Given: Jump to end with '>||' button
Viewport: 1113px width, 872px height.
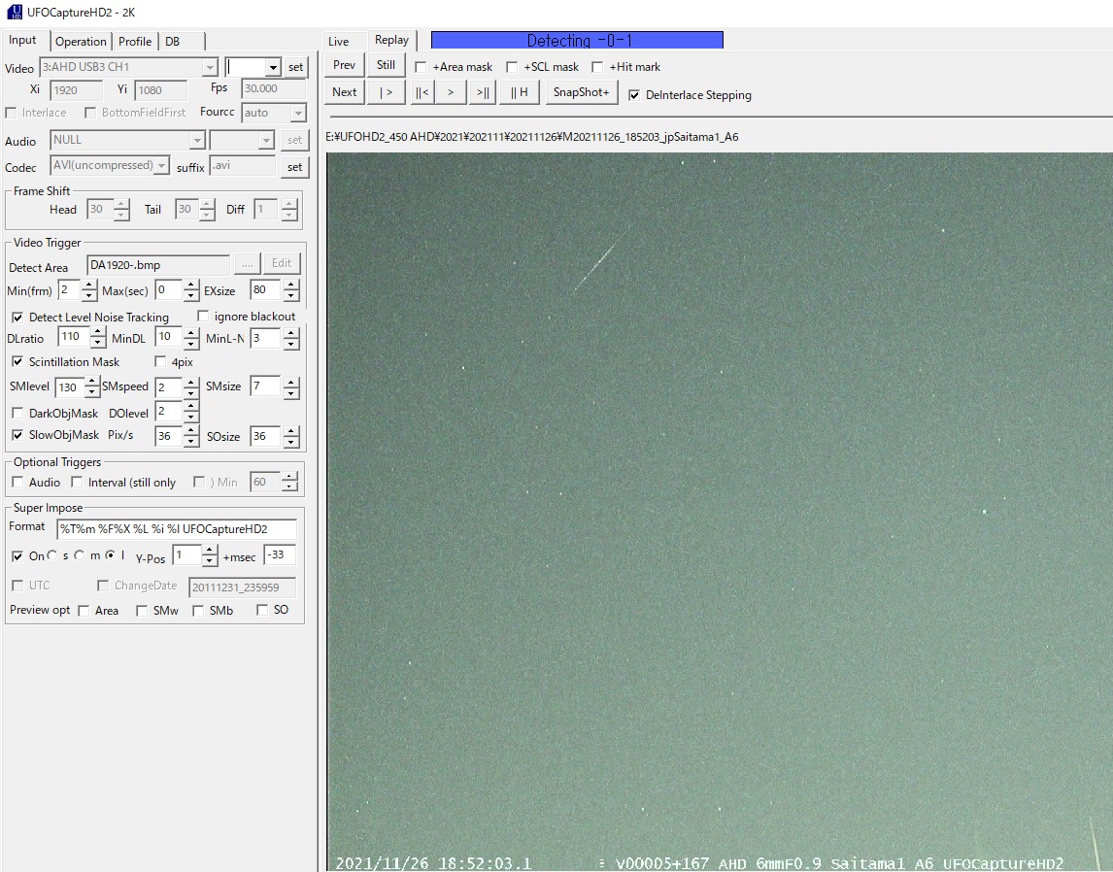Looking at the screenshot, I should pyautogui.click(x=483, y=92).
